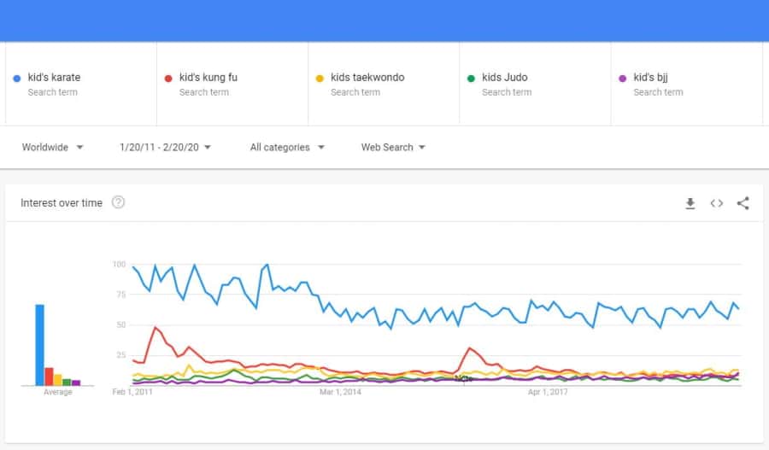This screenshot has width=769, height=450.
Task: Click the share icon for the chart
Action: point(743,203)
